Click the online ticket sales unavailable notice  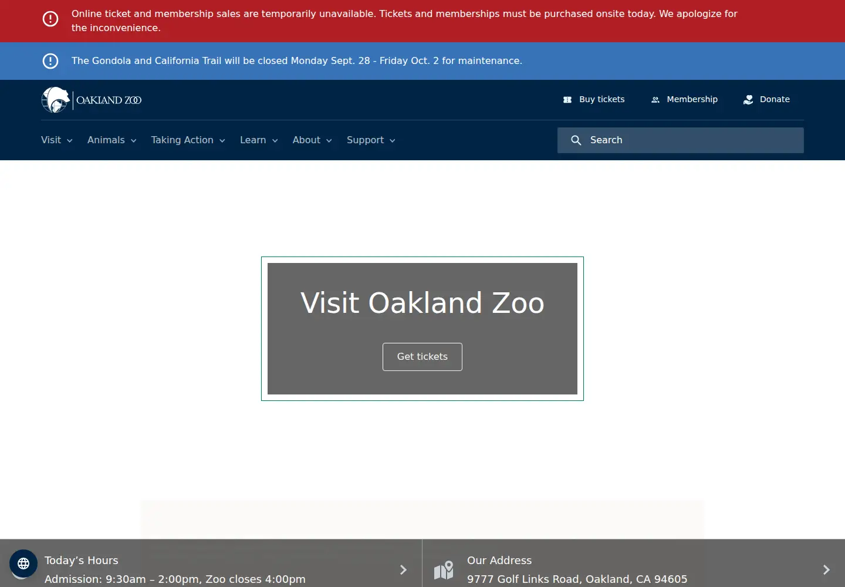404,21
